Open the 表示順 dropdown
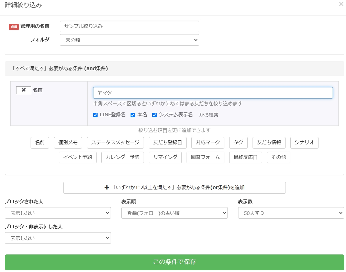Screen dimensions: 346x272 [x=174, y=213]
